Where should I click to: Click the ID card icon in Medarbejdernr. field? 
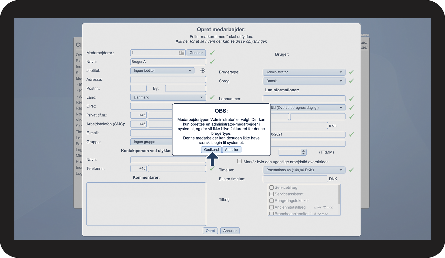[x=182, y=53]
